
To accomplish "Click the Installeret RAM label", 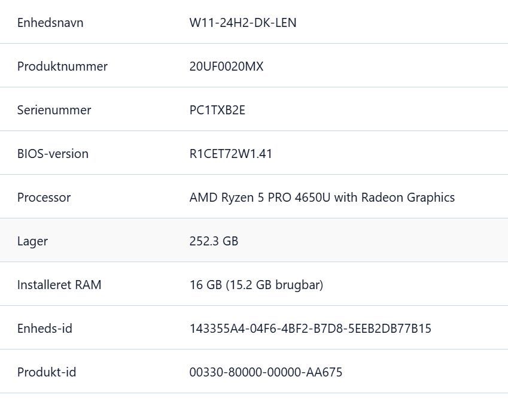I will (x=59, y=285).
